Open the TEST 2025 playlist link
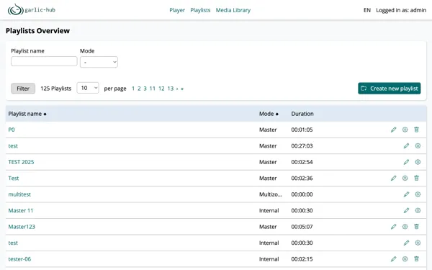The image size is (432, 270). 21,162
